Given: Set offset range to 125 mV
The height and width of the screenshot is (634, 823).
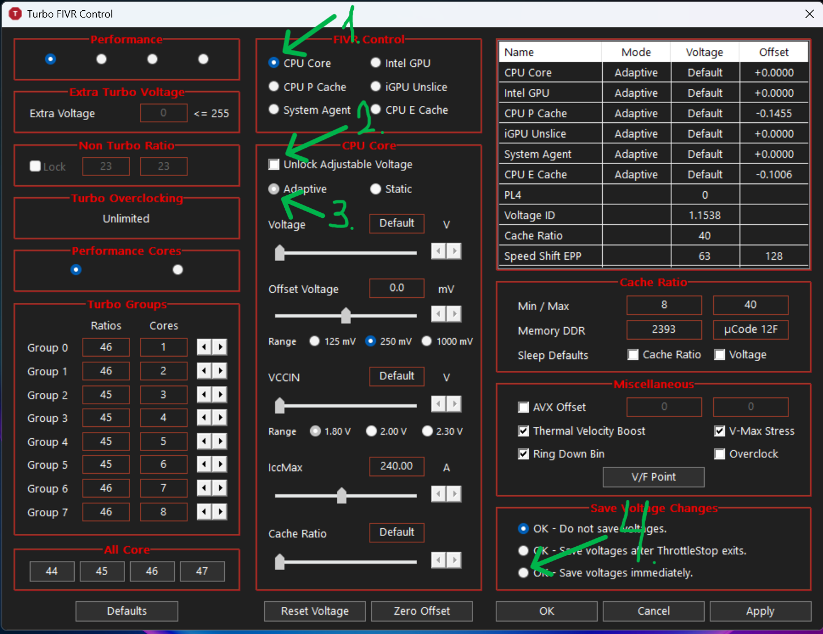Looking at the screenshot, I should click(315, 341).
